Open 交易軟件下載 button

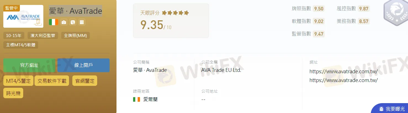(x=52, y=81)
